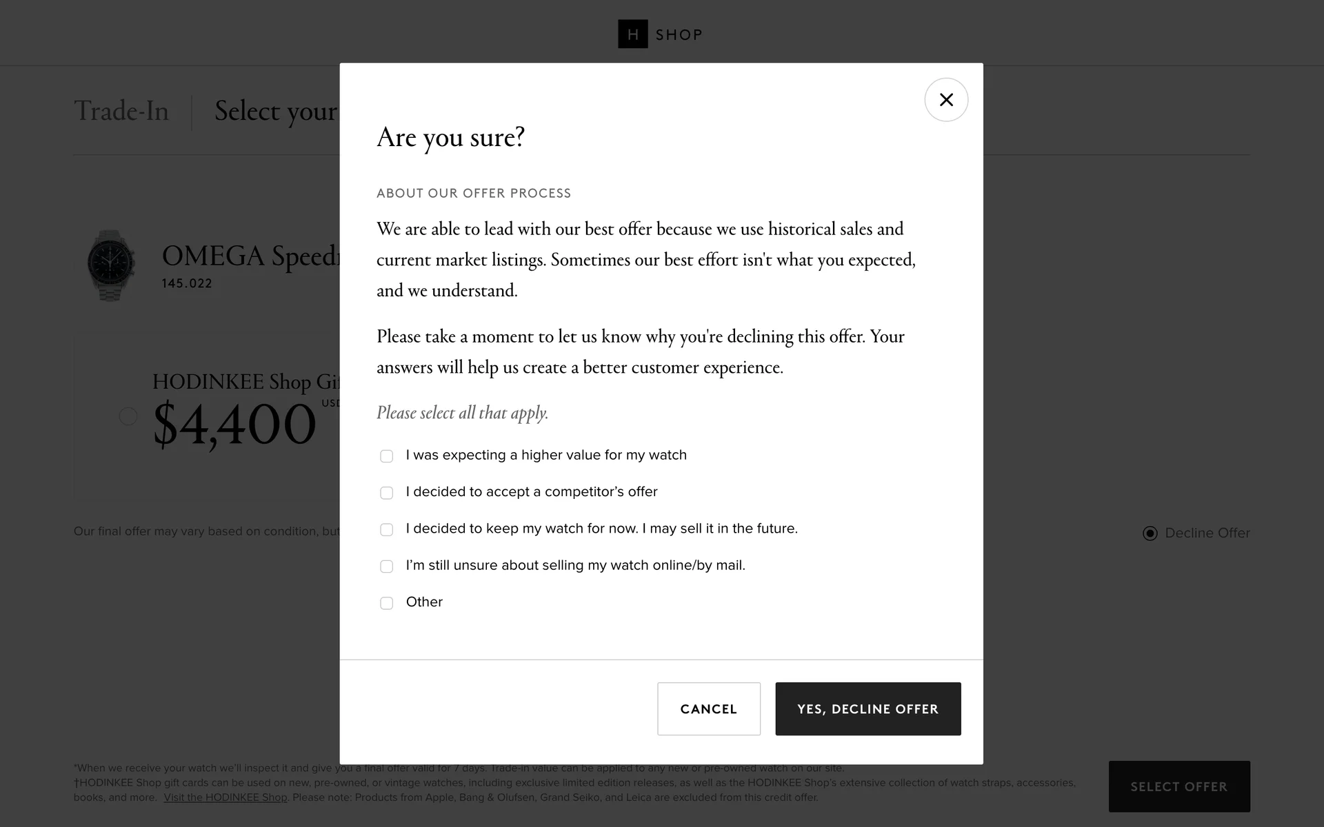
Task: Click the 'About our offer process' subheading
Action: (x=474, y=194)
